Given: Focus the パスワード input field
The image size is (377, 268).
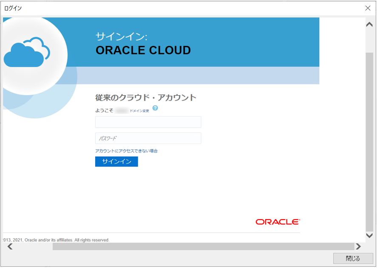Looking at the screenshot, I should pos(148,138).
